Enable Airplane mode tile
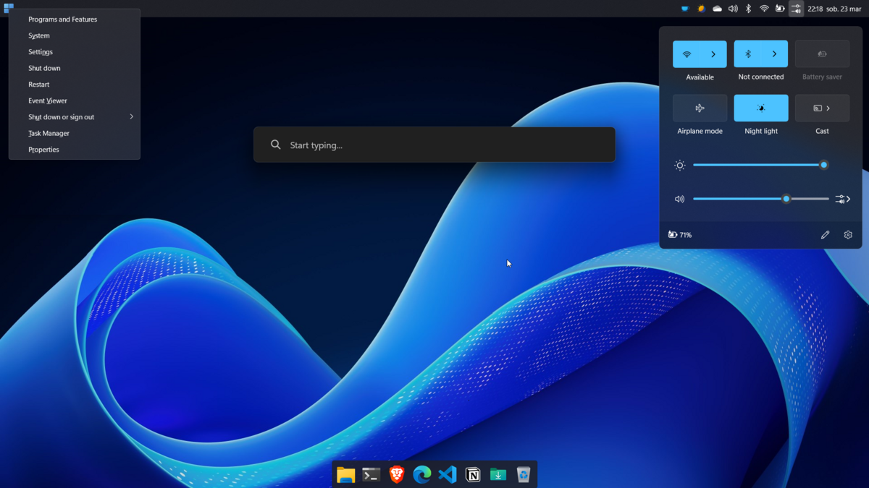This screenshot has height=488, width=869. coord(700,108)
